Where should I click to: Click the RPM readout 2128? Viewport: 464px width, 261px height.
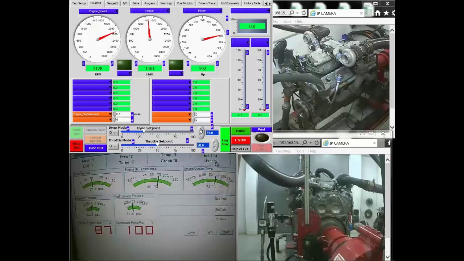[98, 69]
